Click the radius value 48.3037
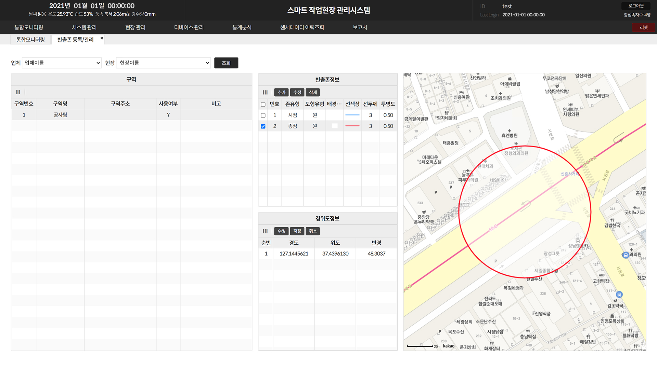 coord(376,254)
